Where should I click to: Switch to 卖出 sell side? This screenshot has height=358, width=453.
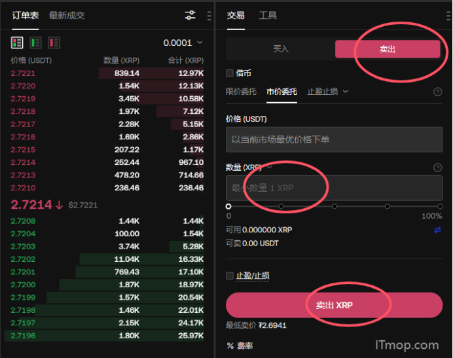388,49
